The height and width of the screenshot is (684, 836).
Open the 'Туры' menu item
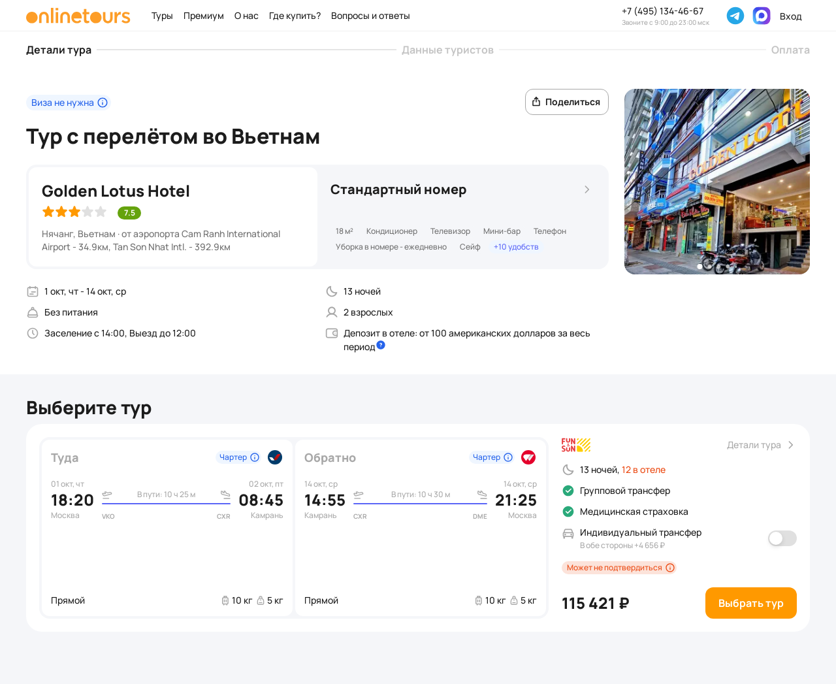(x=162, y=16)
